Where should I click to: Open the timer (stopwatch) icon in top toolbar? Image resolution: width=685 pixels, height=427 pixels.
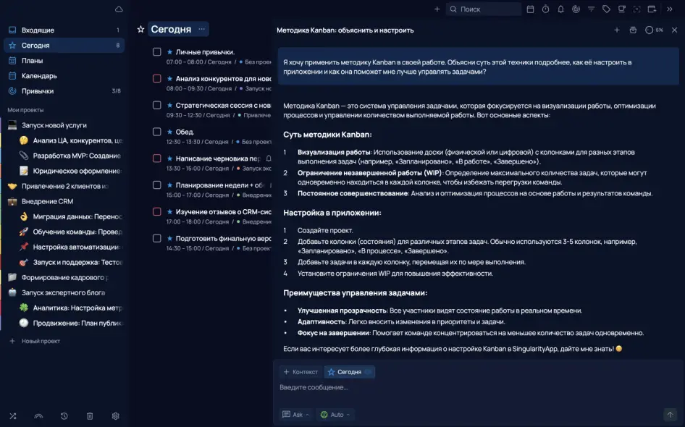545,9
